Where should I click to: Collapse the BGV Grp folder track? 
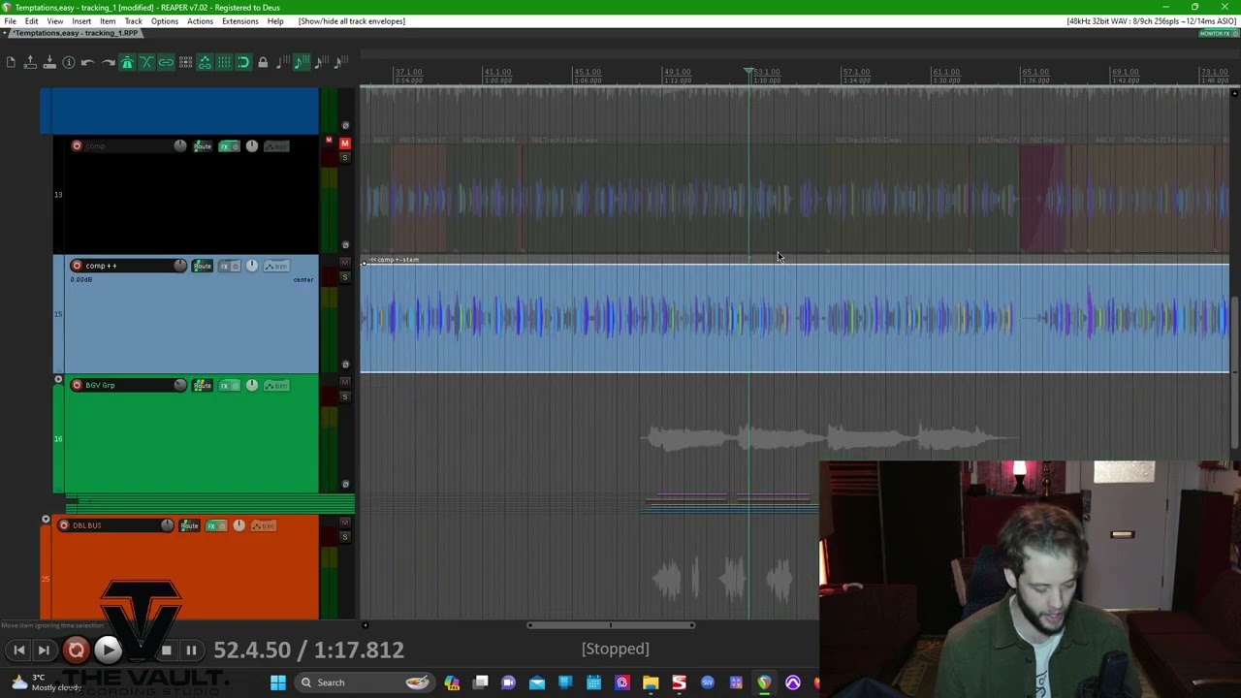pyautogui.click(x=58, y=380)
